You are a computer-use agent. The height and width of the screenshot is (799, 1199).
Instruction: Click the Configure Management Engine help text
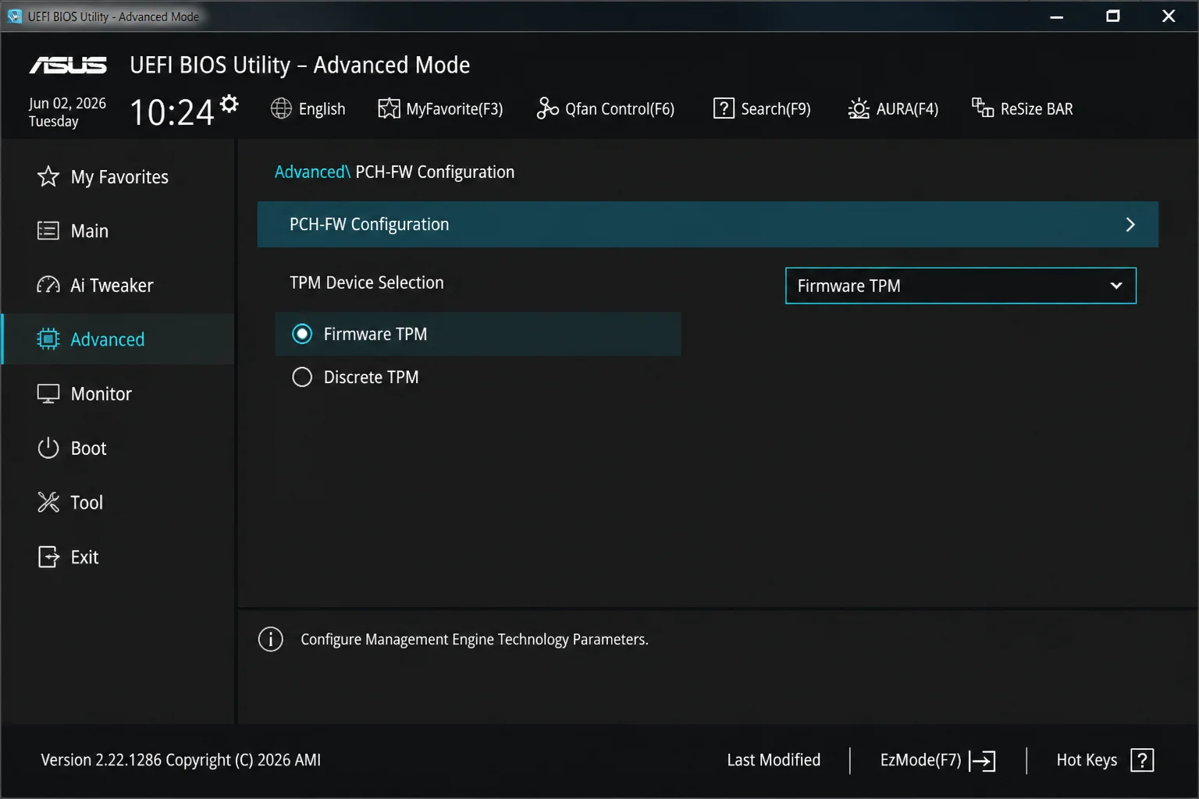[475, 639]
